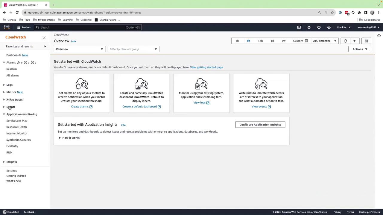
Task: Open settings gear icon in AWS header
Action: pos(329,27)
